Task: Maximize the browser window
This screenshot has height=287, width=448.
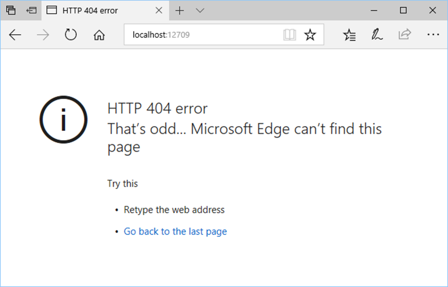Action: tap(403, 10)
